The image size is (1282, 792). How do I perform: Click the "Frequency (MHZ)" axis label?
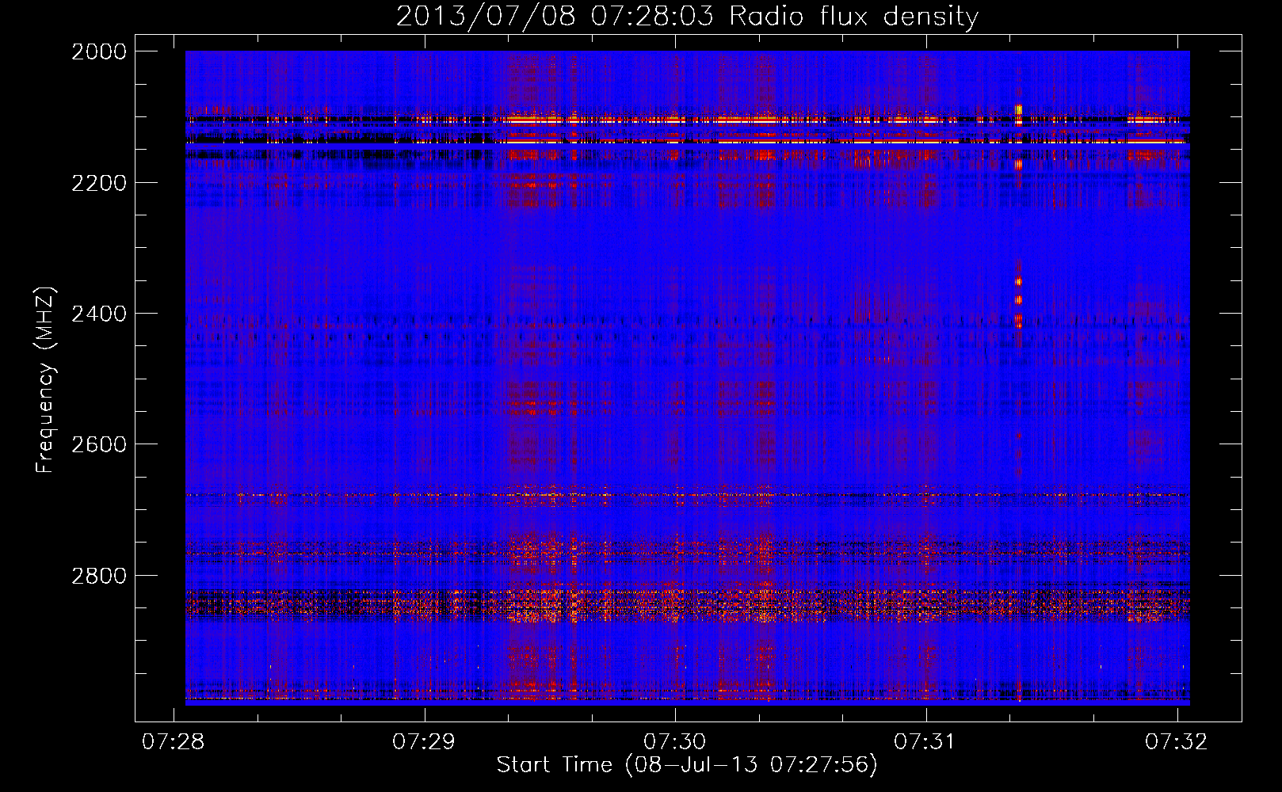click(45, 380)
